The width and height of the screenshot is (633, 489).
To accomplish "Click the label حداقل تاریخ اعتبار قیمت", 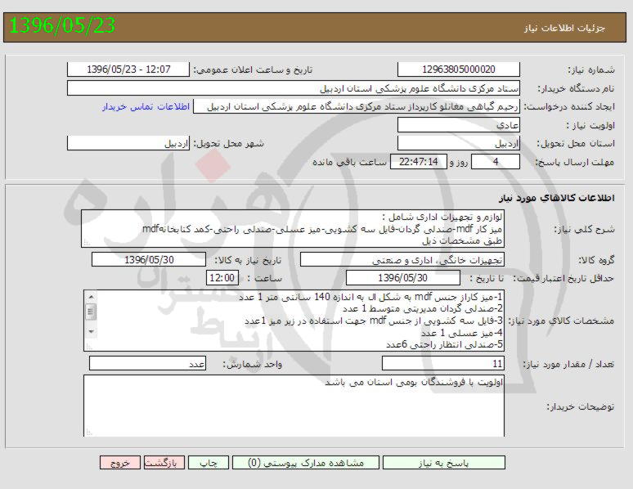I will [x=564, y=278].
